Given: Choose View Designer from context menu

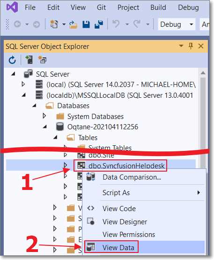Looking at the screenshot, I should (125, 222).
